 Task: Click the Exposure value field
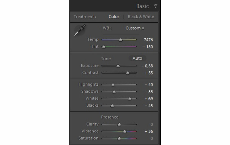(147, 66)
